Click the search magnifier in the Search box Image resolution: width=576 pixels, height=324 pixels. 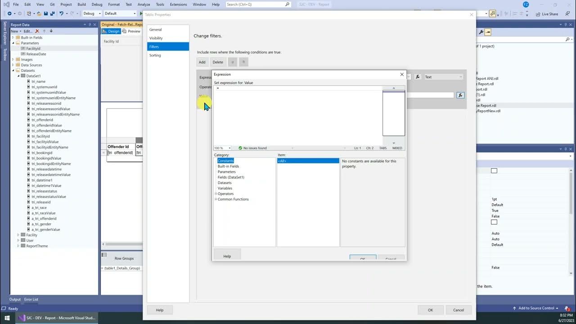287,4
